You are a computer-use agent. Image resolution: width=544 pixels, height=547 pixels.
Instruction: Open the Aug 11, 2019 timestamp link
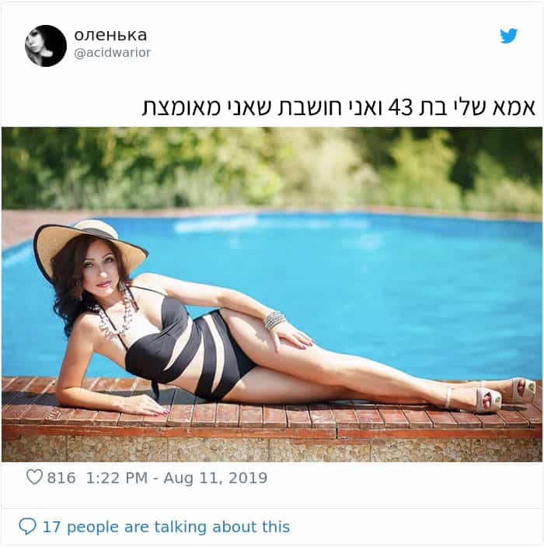pyautogui.click(x=215, y=478)
